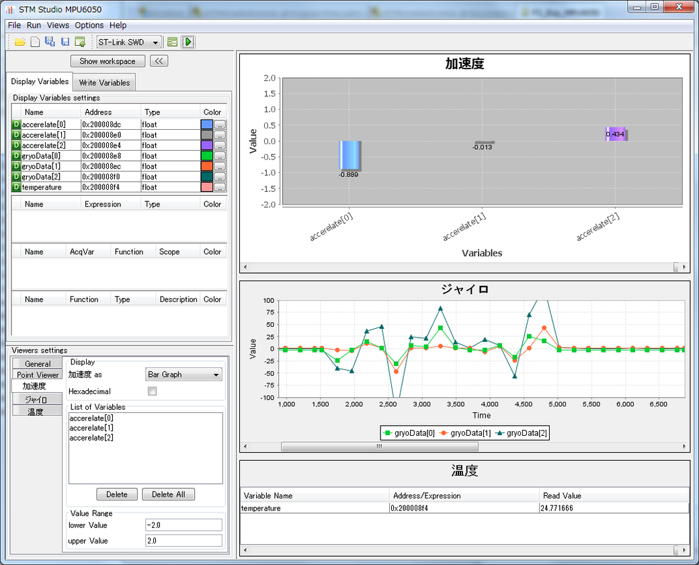Open the Bar Graph display type dropdown
The width and height of the screenshot is (699, 565).
click(183, 375)
